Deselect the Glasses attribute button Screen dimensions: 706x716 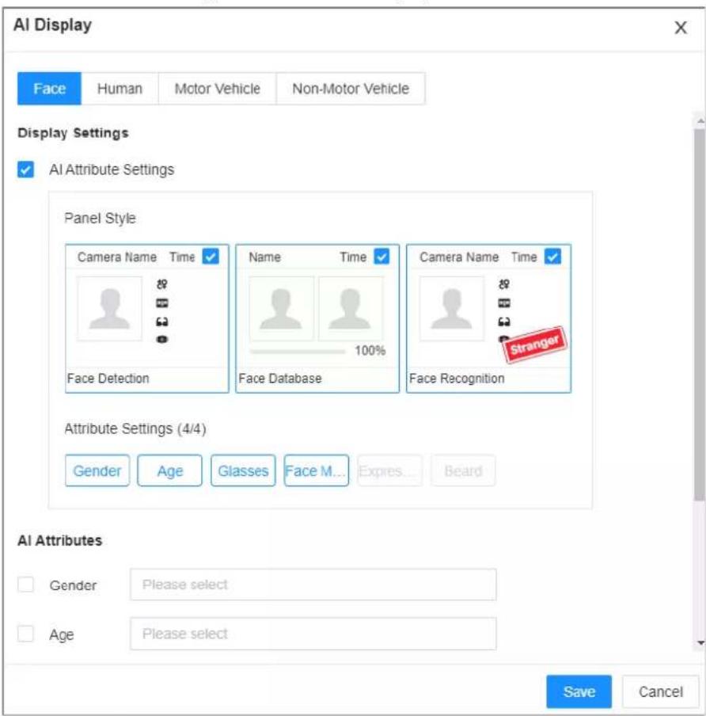pos(243,470)
